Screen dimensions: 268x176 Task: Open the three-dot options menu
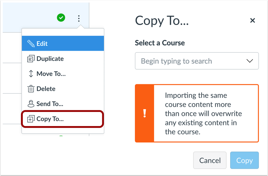(79, 19)
